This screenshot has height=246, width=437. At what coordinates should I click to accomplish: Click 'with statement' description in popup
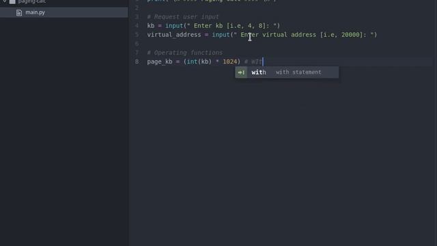pyautogui.click(x=298, y=72)
